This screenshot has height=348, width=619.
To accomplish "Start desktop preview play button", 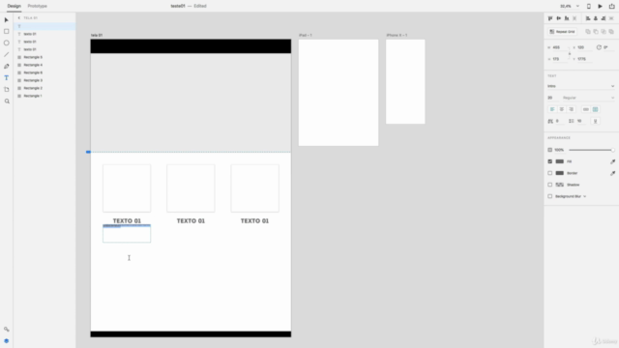I will coord(600,6).
